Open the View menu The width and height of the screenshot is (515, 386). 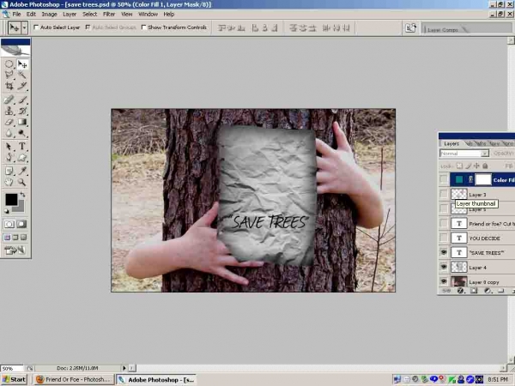126,14
